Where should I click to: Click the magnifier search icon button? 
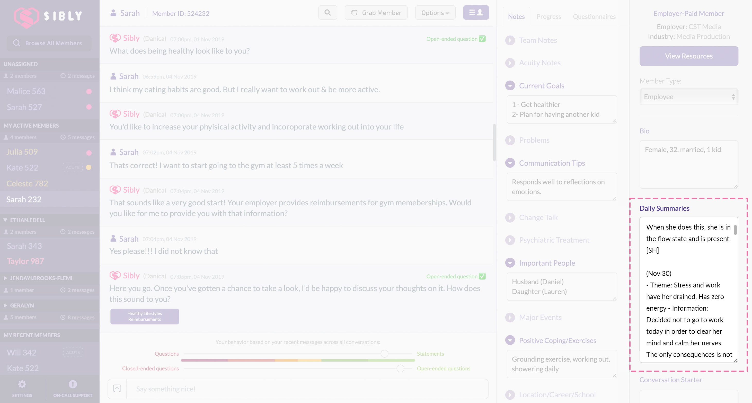(328, 13)
